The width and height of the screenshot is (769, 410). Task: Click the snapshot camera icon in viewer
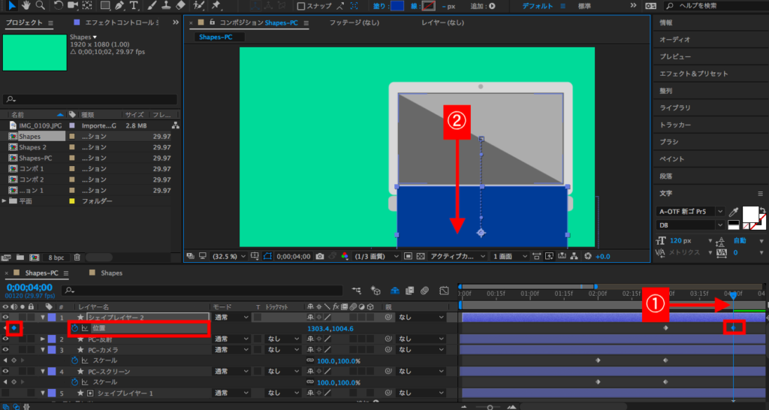click(x=320, y=256)
